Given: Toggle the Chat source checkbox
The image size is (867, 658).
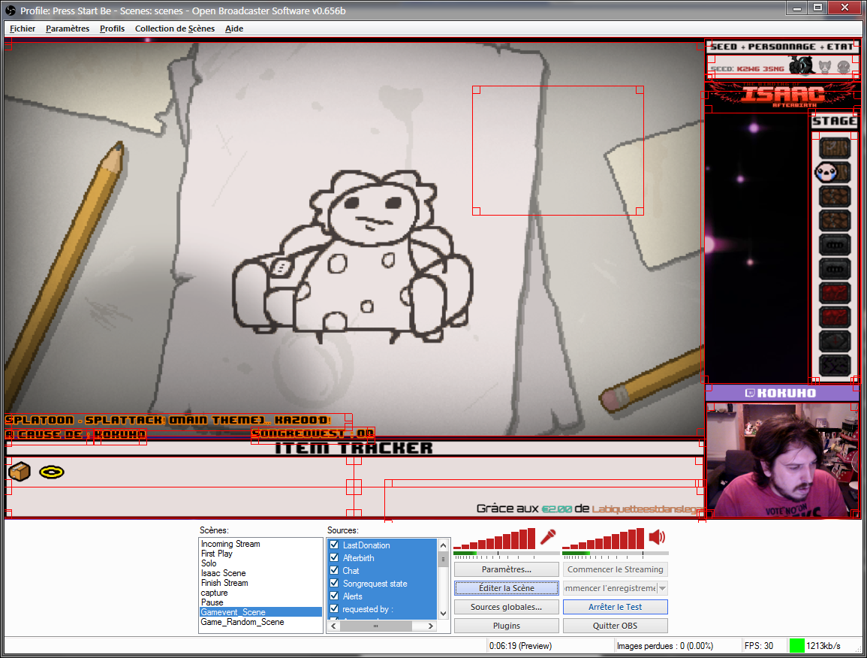Looking at the screenshot, I should click(x=334, y=570).
